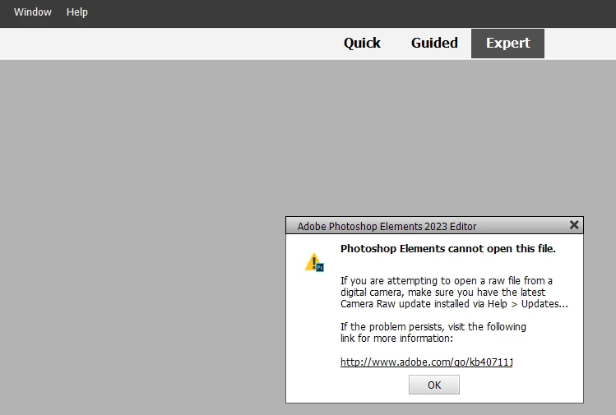The height and width of the screenshot is (415, 616).
Task: Click the dialog title 'Adobe Photoshop Elements 2023 Editor'
Action: click(x=387, y=227)
